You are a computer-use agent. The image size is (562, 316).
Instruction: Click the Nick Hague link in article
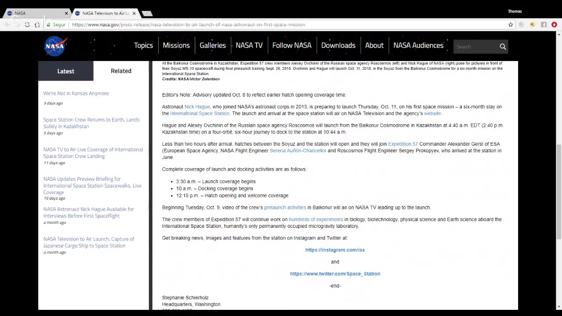click(x=197, y=107)
